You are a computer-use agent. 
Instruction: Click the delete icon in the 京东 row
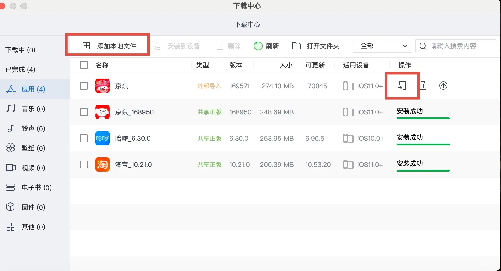pyautogui.click(x=423, y=86)
